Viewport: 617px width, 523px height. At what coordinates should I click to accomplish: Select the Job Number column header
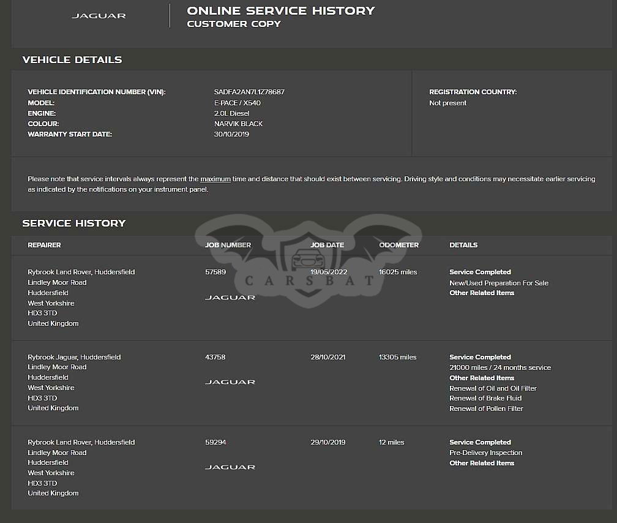228,245
